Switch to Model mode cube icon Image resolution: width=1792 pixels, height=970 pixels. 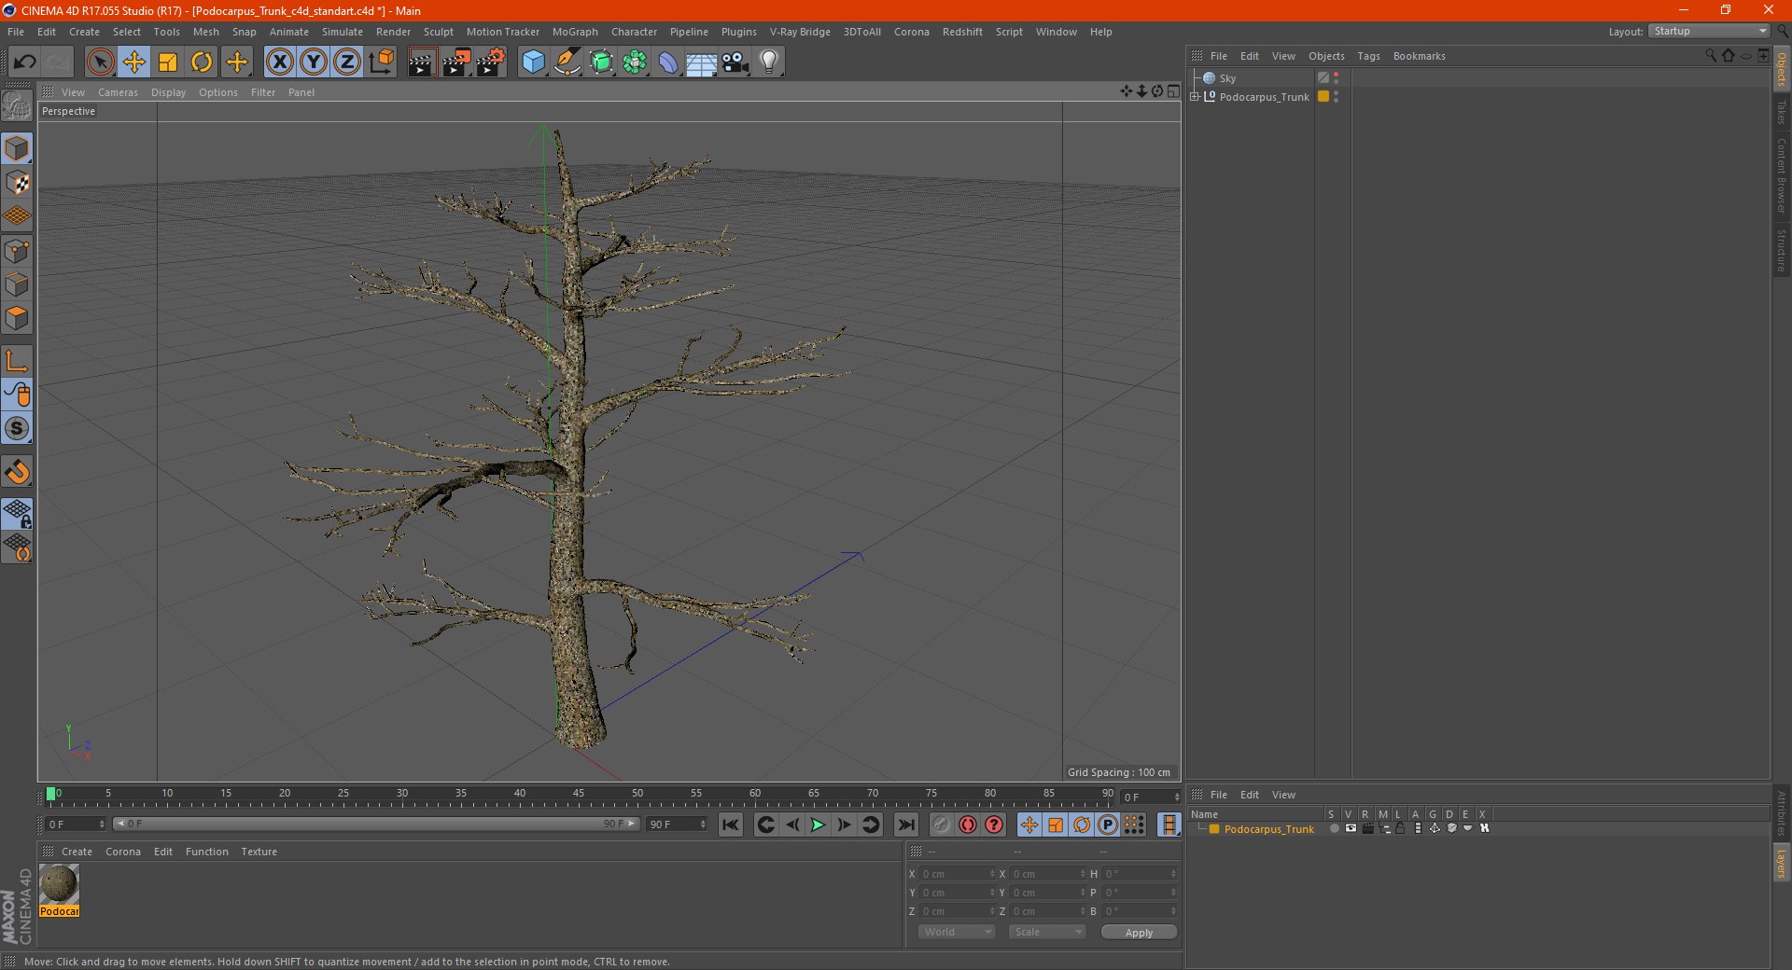17,148
